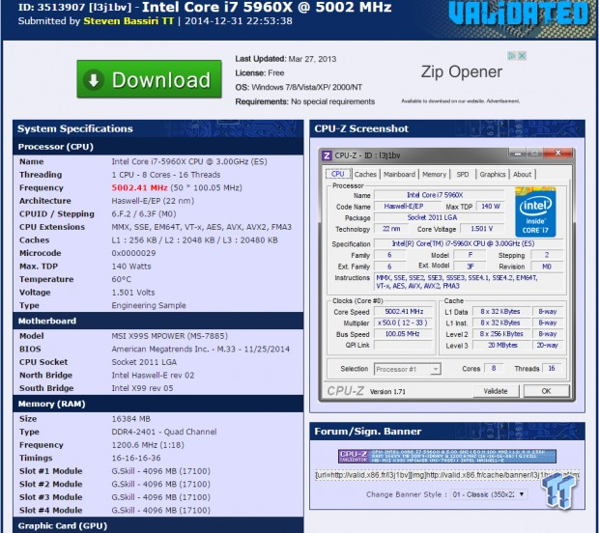
Task: Click the green Download button
Action: [149, 79]
